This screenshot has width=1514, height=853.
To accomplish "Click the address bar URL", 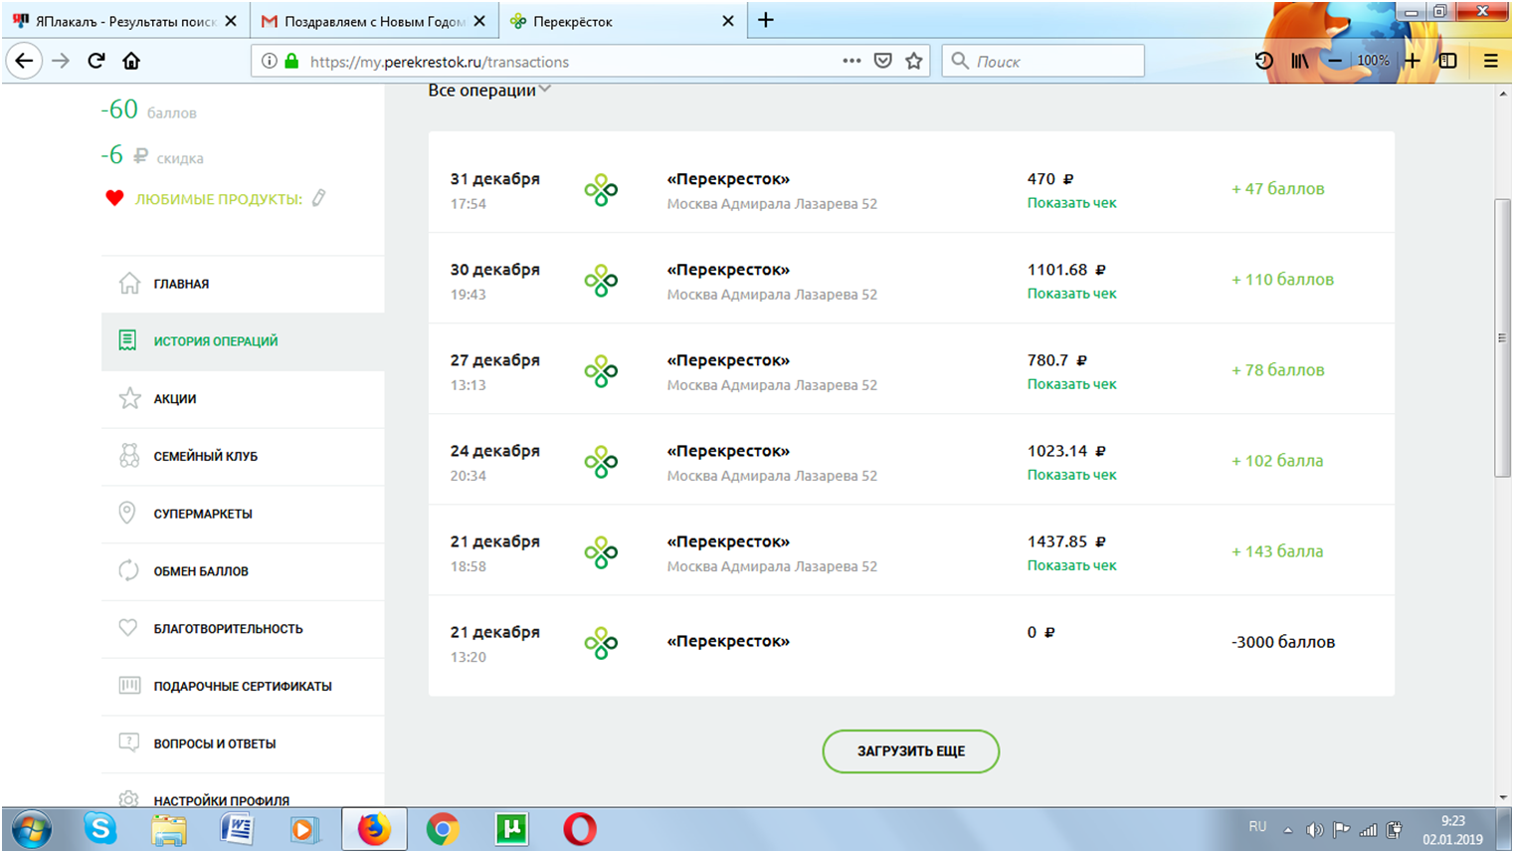I will (440, 62).
